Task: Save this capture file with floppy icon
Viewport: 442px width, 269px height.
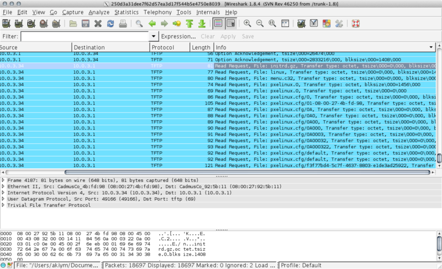Action: (x=86, y=24)
